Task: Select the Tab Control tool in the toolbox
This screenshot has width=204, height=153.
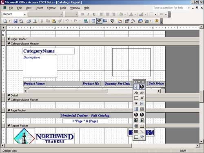Action: tap(142, 126)
